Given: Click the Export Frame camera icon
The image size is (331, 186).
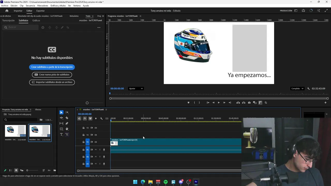Looking at the screenshot, I should click(x=249, y=103).
